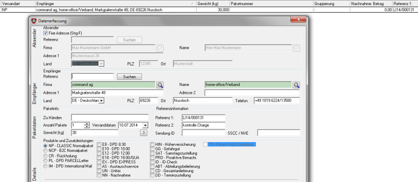Image resolution: width=418 pixels, height=182 pixels.
Task: Click the Anzahl Pakete spinner arrows
Action: [87, 125]
